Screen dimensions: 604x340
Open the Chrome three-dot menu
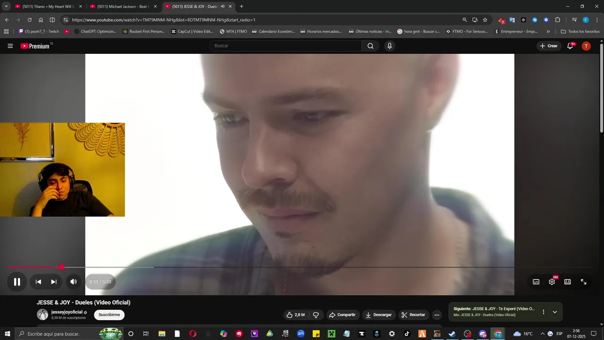click(597, 20)
